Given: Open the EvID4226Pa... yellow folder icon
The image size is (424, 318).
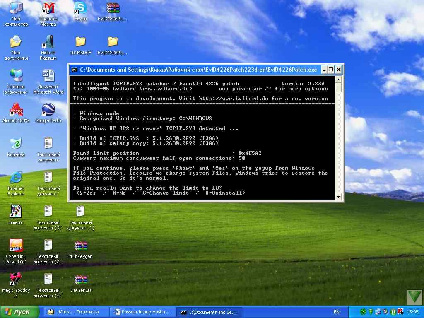Looking at the screenshot, I should pyautogui.click(x=113, y=46).
